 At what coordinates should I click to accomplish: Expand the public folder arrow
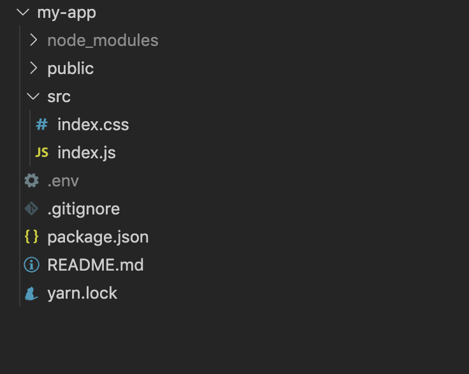pyautogui.click(x=34, y=68)
